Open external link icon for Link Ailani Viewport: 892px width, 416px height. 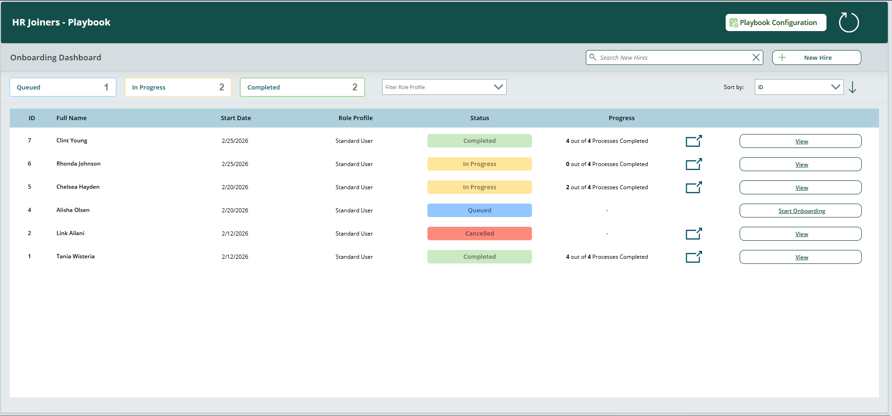coord(694,234)
